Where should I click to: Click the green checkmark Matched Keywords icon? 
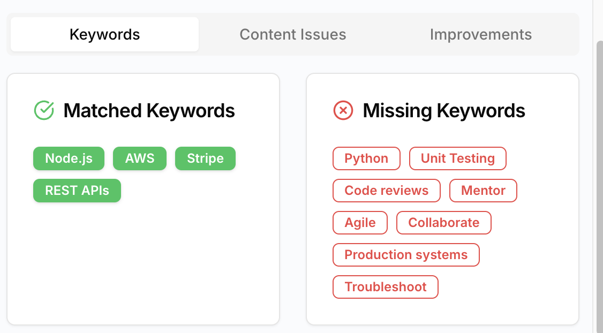pos(44,111)
